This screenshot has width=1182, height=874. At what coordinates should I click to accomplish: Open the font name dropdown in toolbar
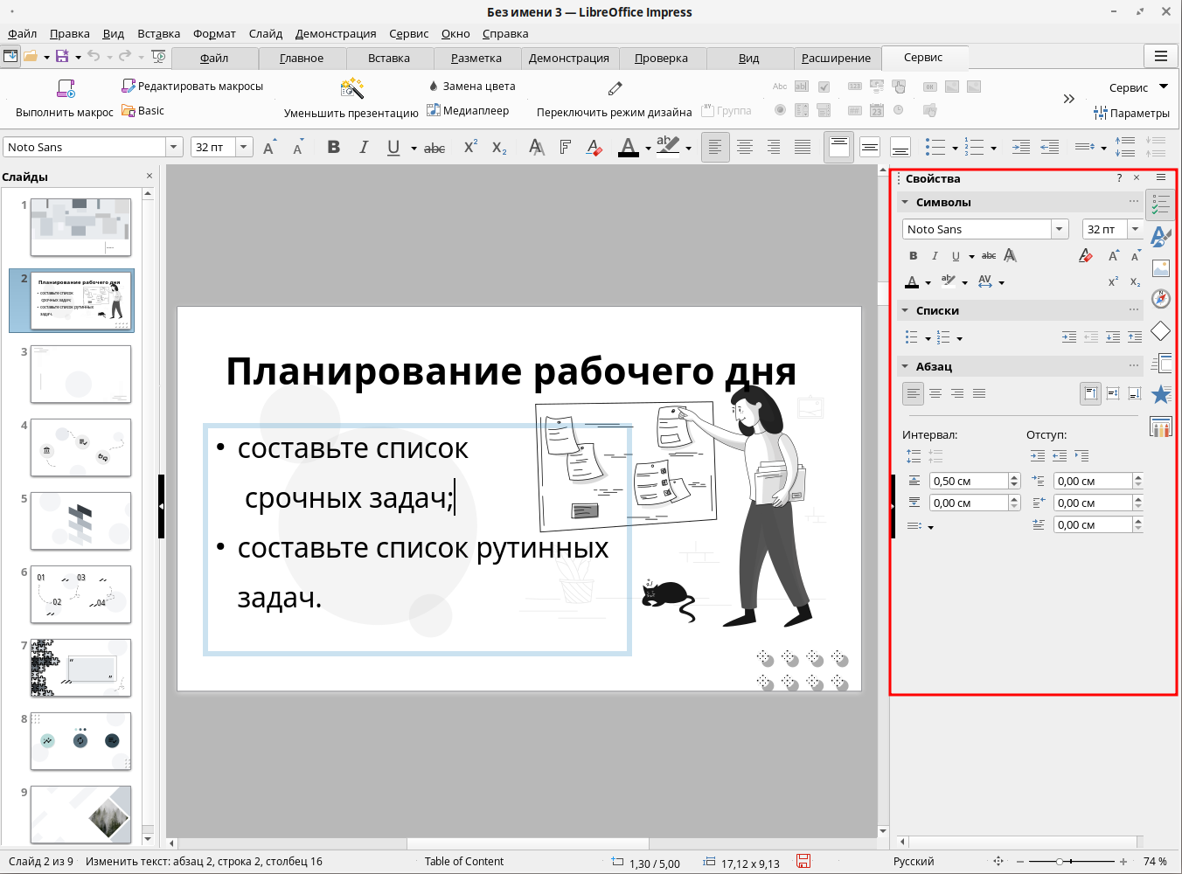pos(174,147)
